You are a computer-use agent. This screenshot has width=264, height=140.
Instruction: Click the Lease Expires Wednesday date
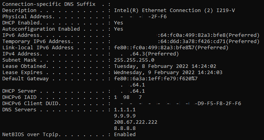coord(168,73)
